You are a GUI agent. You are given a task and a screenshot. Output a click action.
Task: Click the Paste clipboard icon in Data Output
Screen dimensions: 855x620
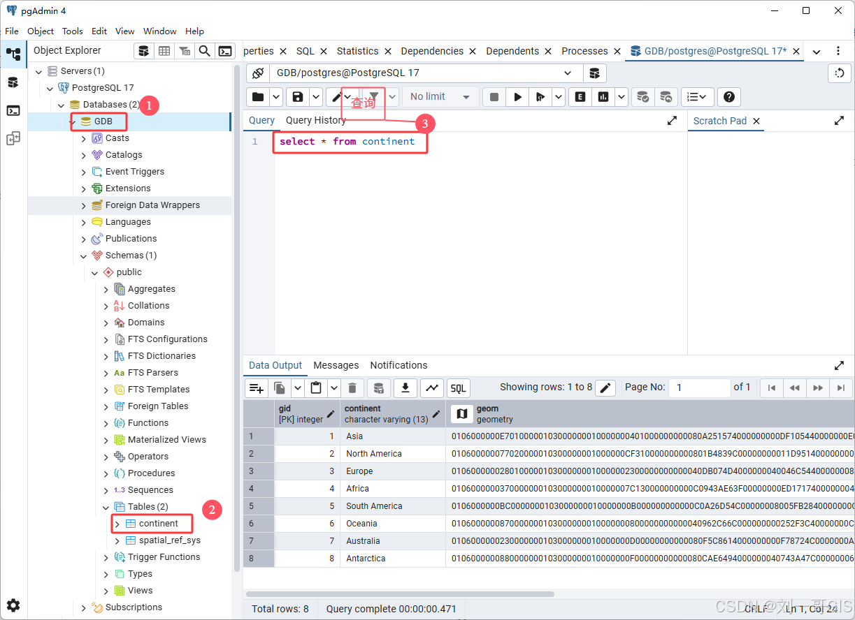316,387
